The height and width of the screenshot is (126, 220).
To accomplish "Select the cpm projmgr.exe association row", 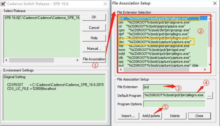I will [x=163, y=30].
